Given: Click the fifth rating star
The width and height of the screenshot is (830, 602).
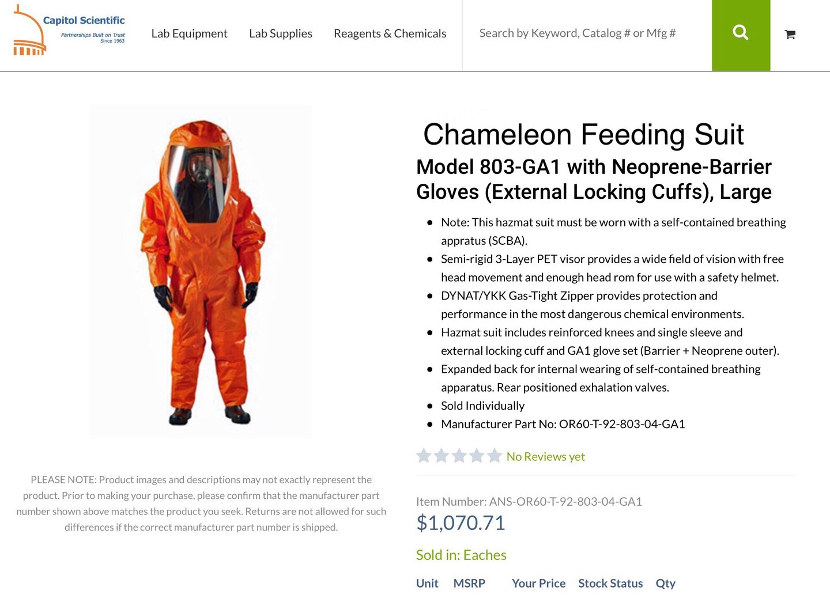Looking at the screenshot, I should pos(495,456).
